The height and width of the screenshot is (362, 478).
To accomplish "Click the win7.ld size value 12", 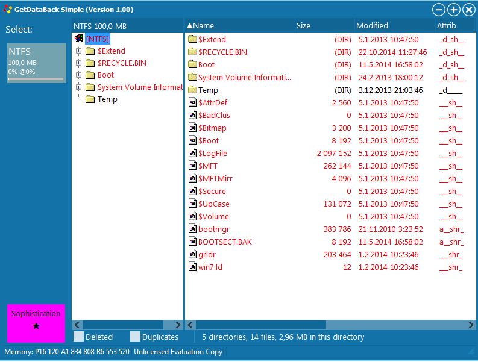I will pos(347,267).
